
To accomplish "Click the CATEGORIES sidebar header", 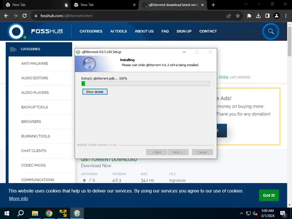I will pos(39,49).
